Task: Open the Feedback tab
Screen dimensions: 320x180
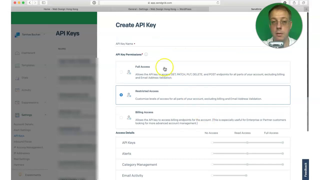Action: (x=305, y=169)
